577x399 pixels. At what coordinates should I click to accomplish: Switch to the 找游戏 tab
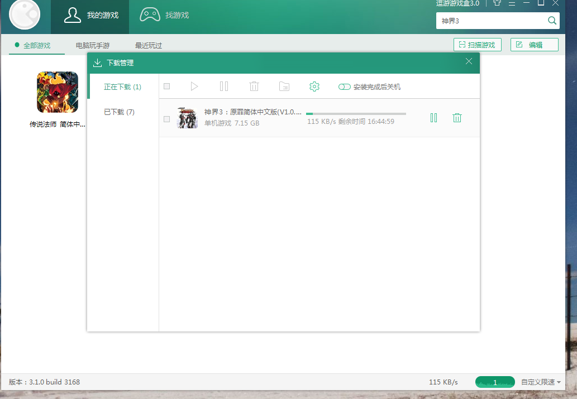coord(164,16)
